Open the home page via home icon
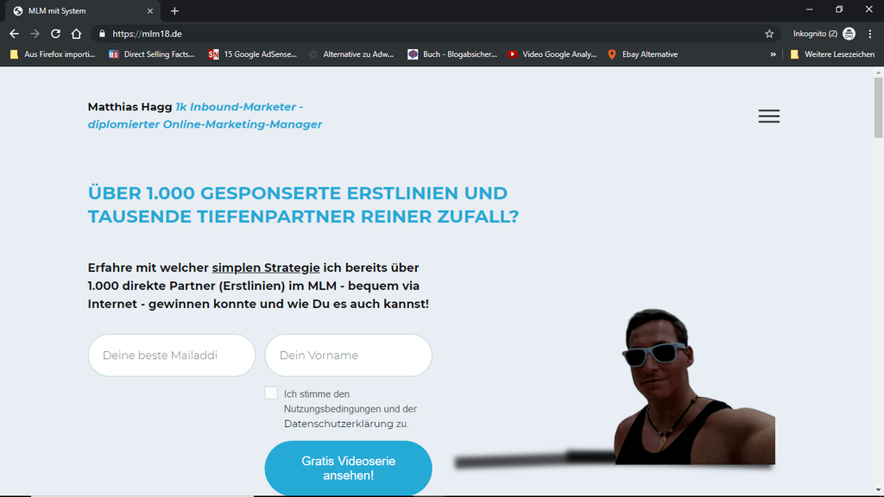This screenshot has width=884, height=497. [x=76, y=33]
